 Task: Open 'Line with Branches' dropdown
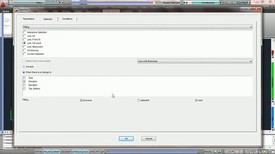point(195,61)
